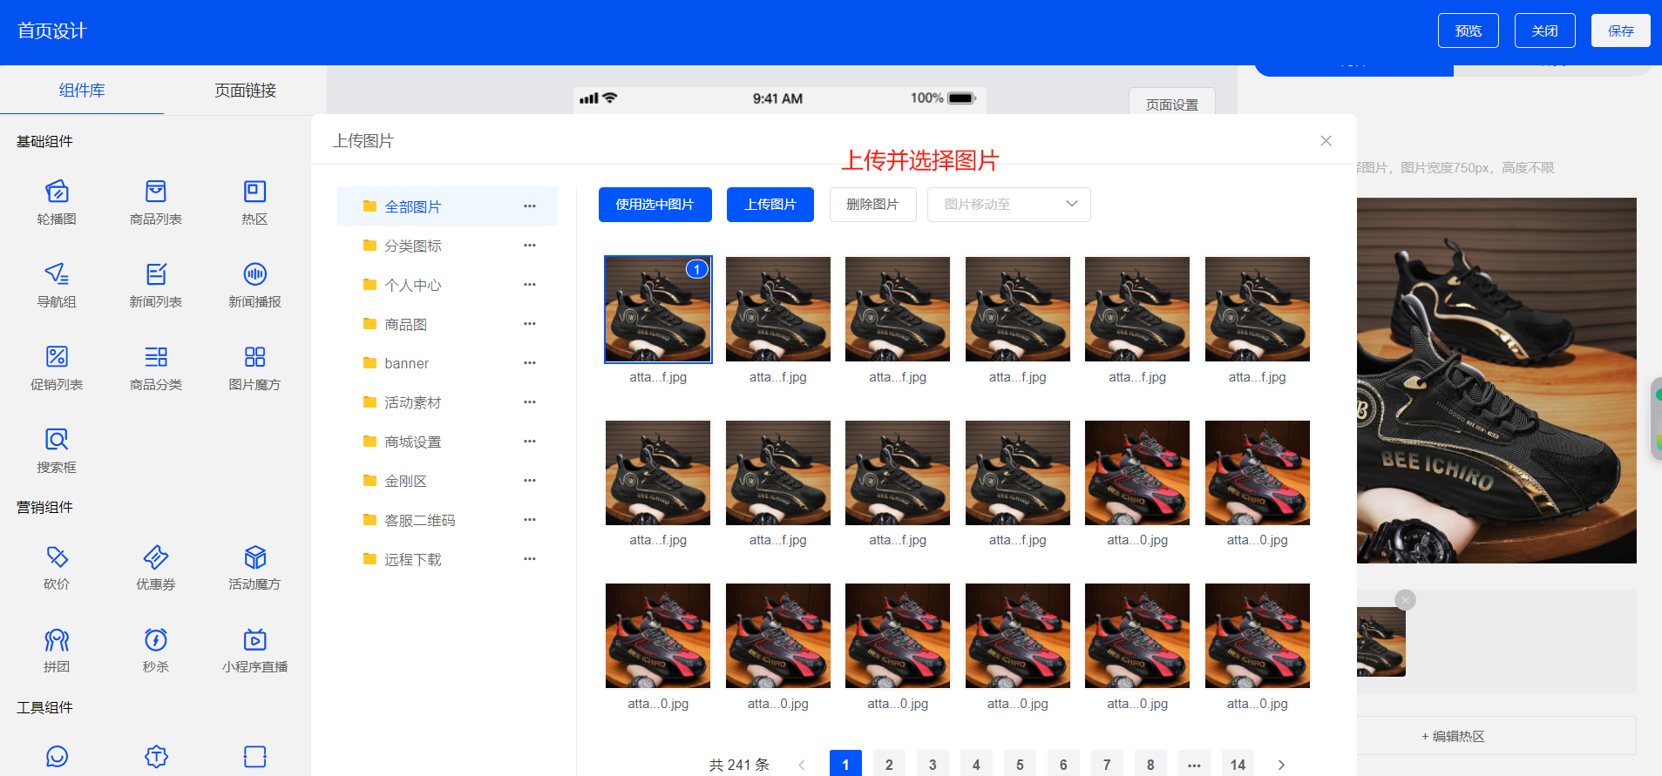Go to page 3 of images
The height and width of the screenshot is (776, 1662).
933,765
